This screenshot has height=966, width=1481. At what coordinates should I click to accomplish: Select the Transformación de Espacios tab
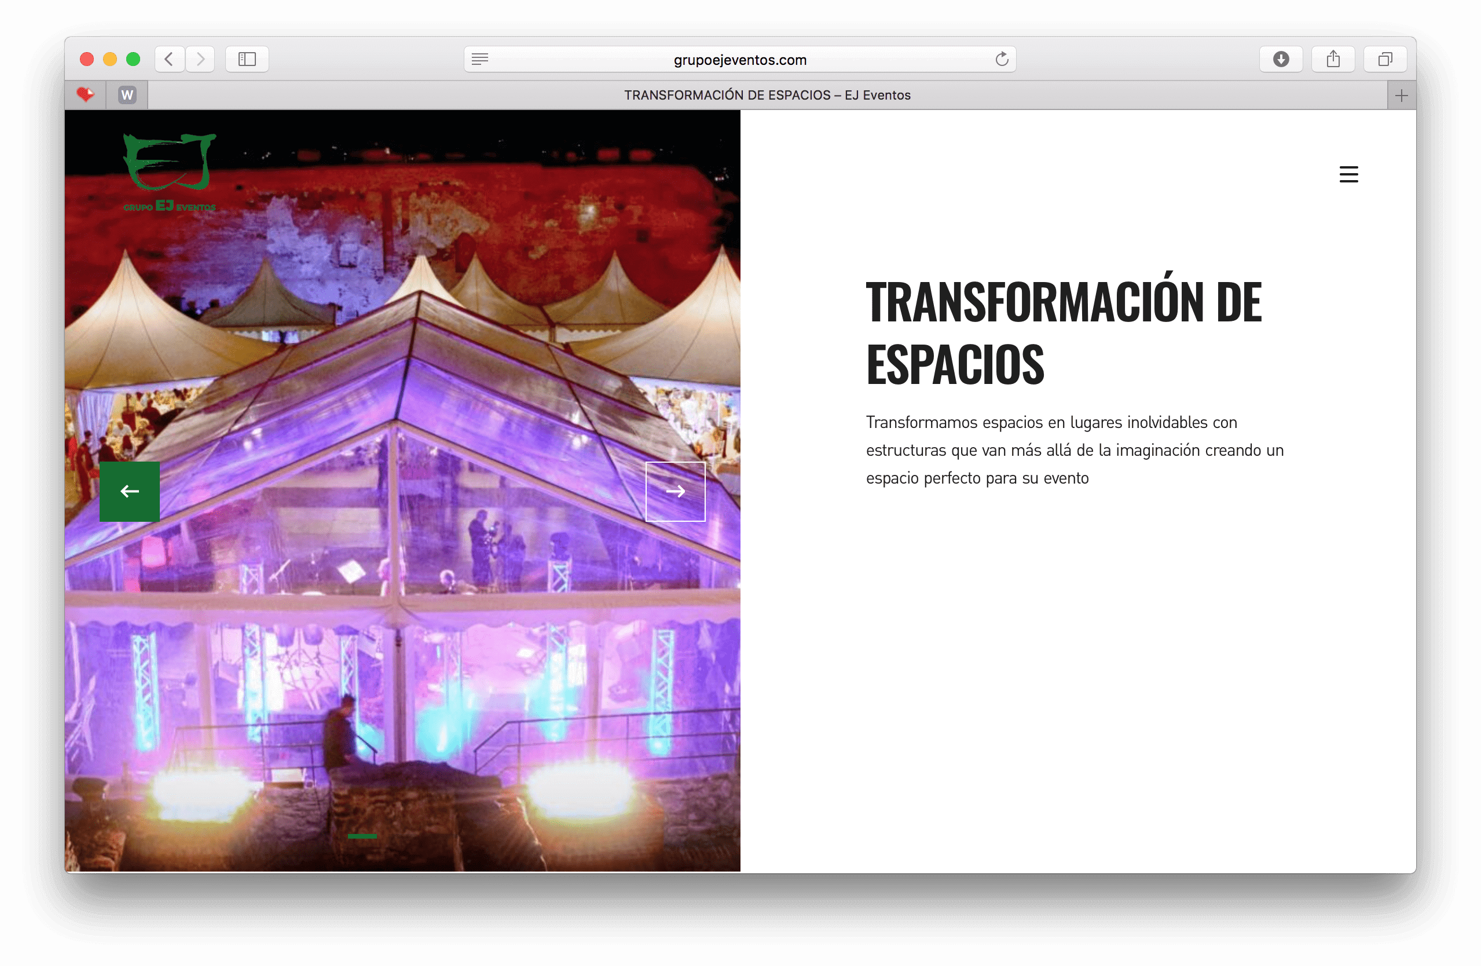[x=767, y=95]
